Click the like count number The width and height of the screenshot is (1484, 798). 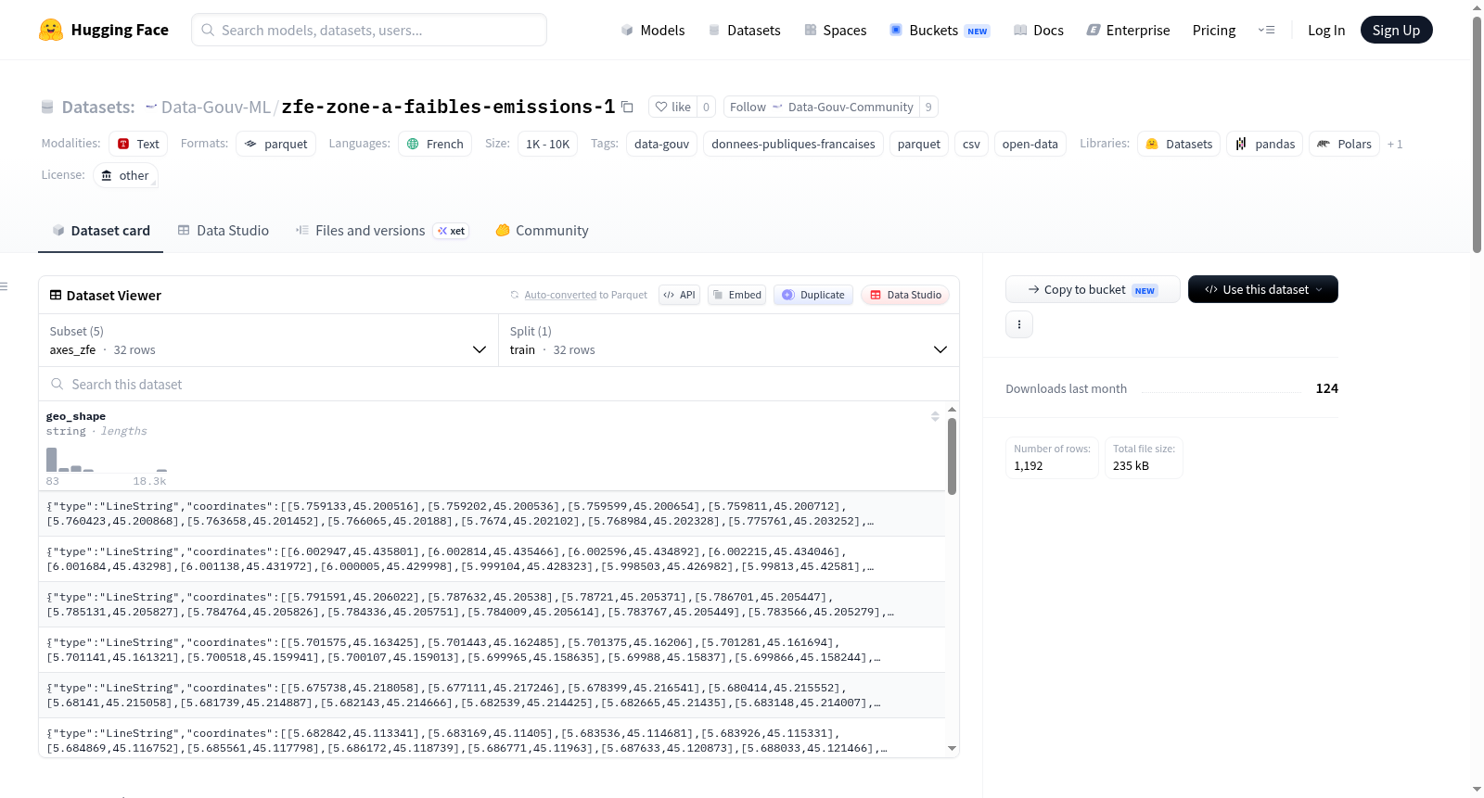(706, 107)
